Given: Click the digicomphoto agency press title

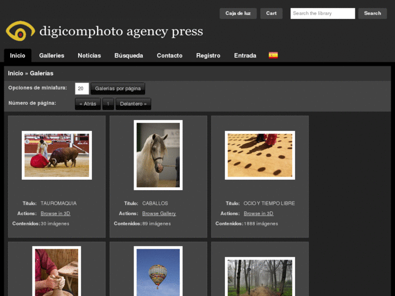Looking at the screenshot, I should click(x=121, y=32).
